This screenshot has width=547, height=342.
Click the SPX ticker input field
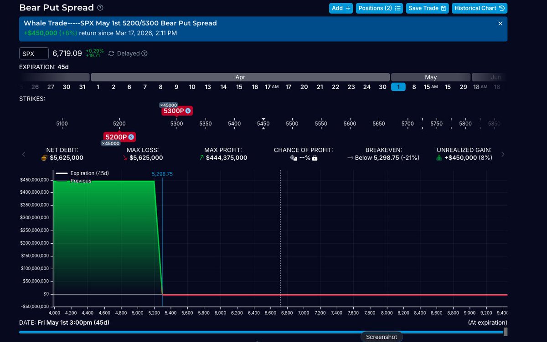(34, 53)
